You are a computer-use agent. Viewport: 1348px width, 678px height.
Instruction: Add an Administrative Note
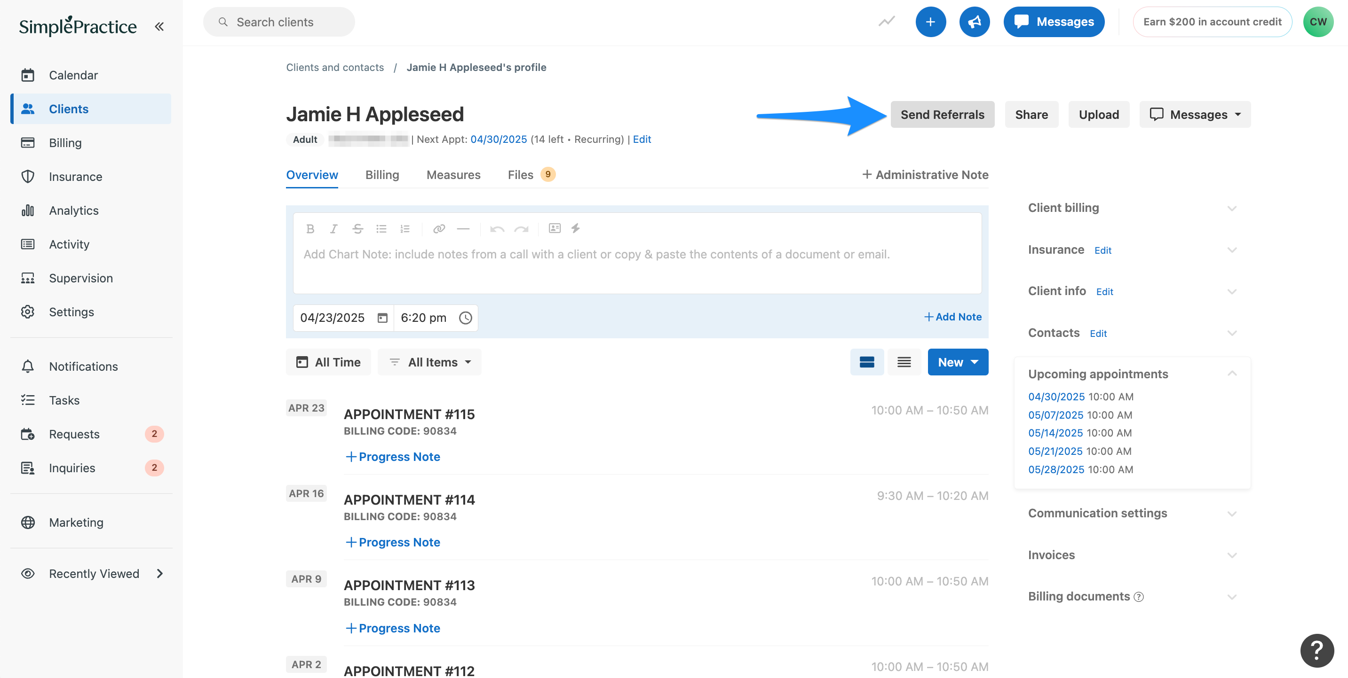click(x=925, y=175)
